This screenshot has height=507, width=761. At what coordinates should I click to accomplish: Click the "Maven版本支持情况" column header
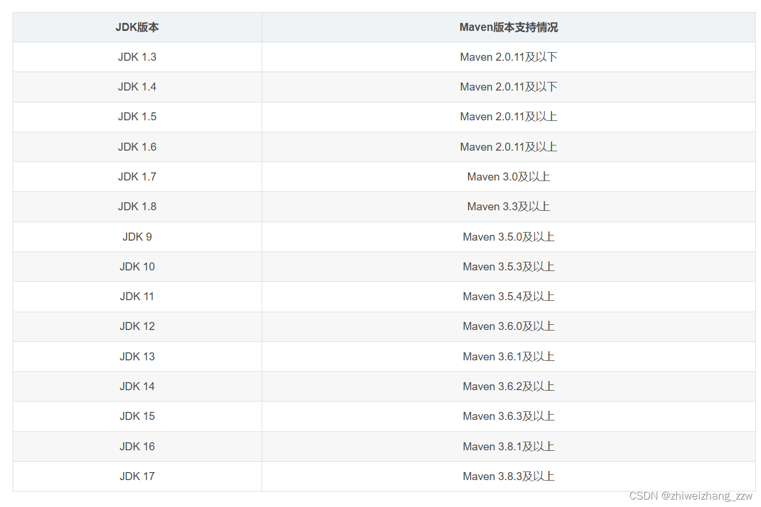(508, 27)
